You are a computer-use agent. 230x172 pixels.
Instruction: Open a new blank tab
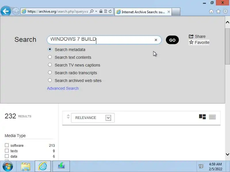(176, 12)
